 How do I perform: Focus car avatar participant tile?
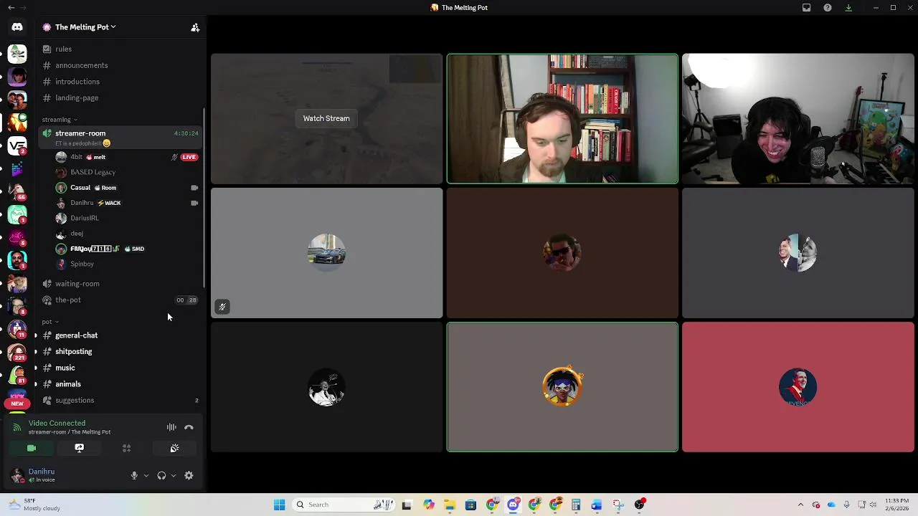(x=326, y=253)
